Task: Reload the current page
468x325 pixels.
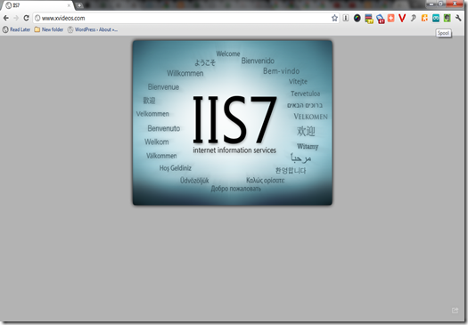Action: [26, 18]
